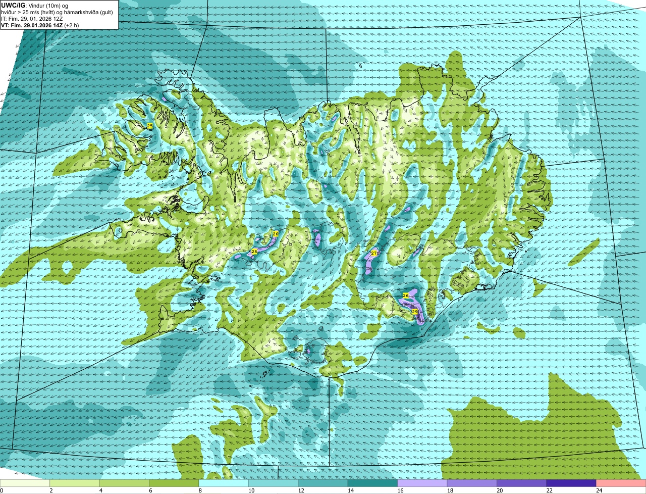Image resolution: width=646 pixels, height=494 pixels.
Task: Click the yellow gust label 28
Action: 254,251
